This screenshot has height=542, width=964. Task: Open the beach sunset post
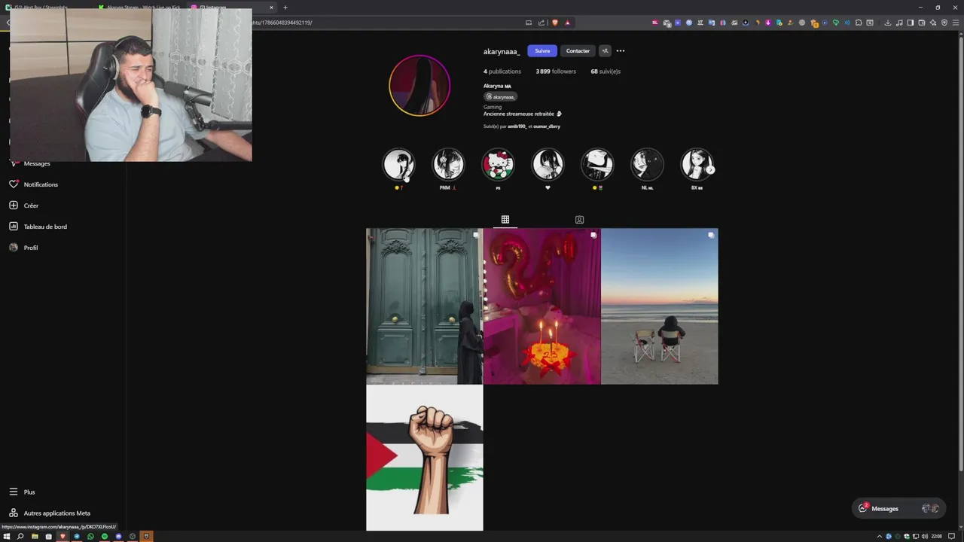click(660, 306)
